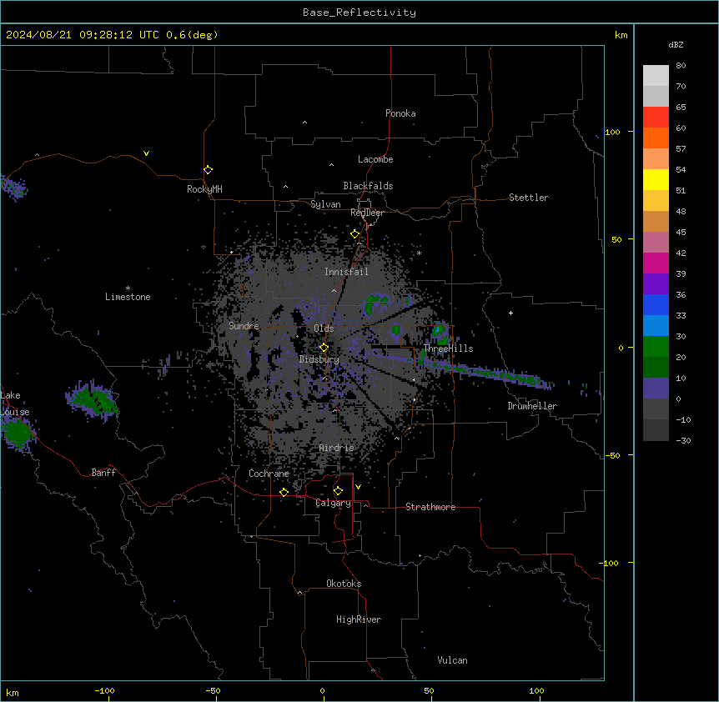Select the yellow diamond marker above Calgary
Image resolution: width=719 pixels, height=702 pixels.
(x=338, y=491)
